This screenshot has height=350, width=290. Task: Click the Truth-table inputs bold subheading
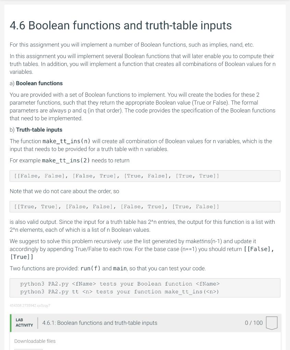(x=39, y=130)
